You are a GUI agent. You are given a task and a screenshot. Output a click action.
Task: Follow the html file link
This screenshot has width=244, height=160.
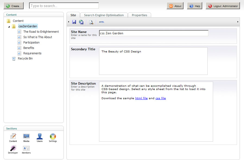[x=141, y=98]
